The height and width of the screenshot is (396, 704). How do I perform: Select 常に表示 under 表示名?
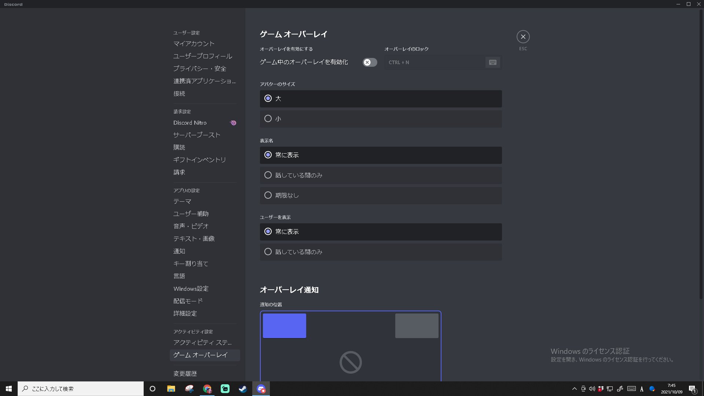click(x=381, y=155)
